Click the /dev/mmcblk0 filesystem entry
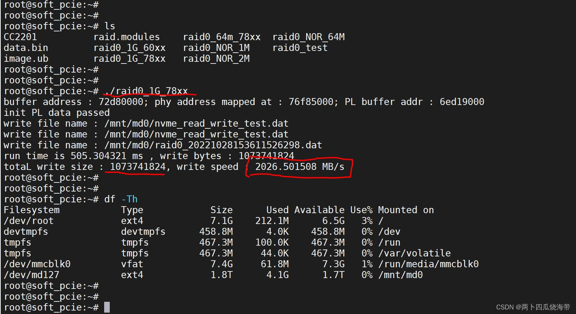 [x=37, y=264]
